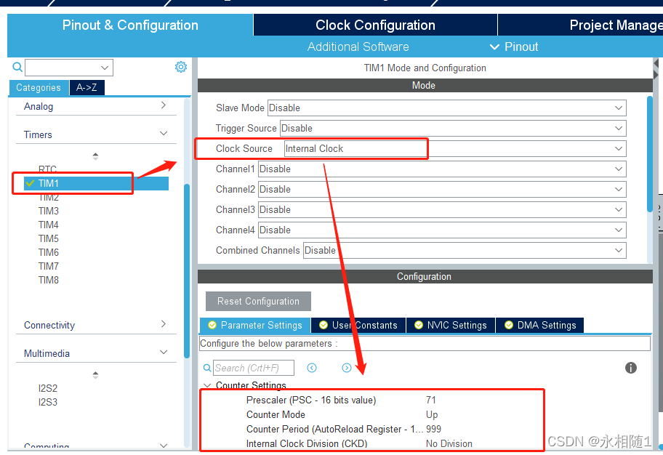Open the Channel3 dropdown

[442, 209]
